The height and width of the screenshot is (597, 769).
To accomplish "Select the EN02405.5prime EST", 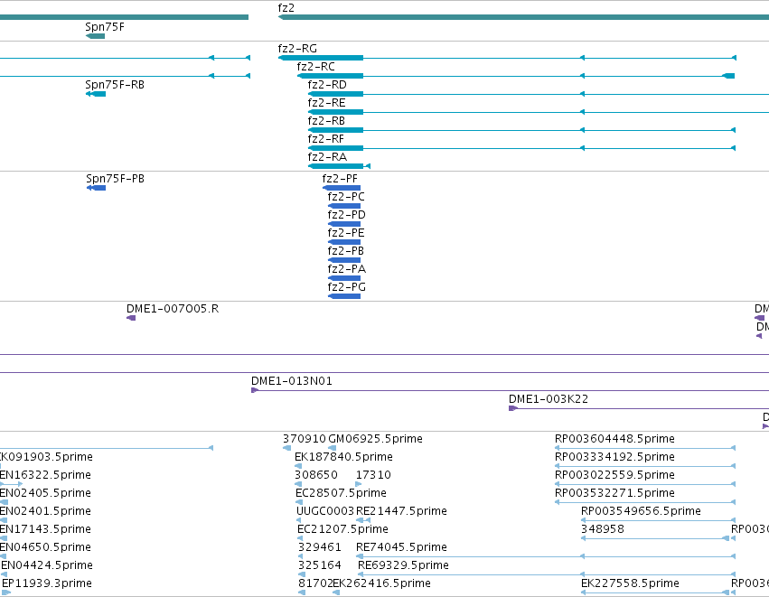I will pos(4,502).
